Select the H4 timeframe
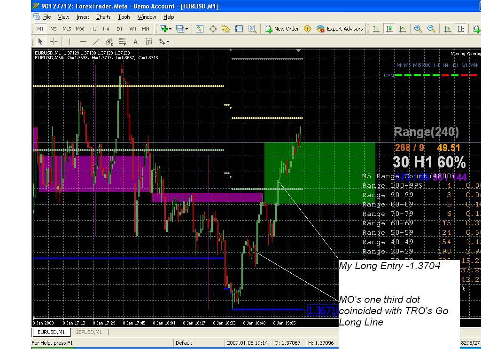Viewport: 481px width, 349px height. point(106,29)
